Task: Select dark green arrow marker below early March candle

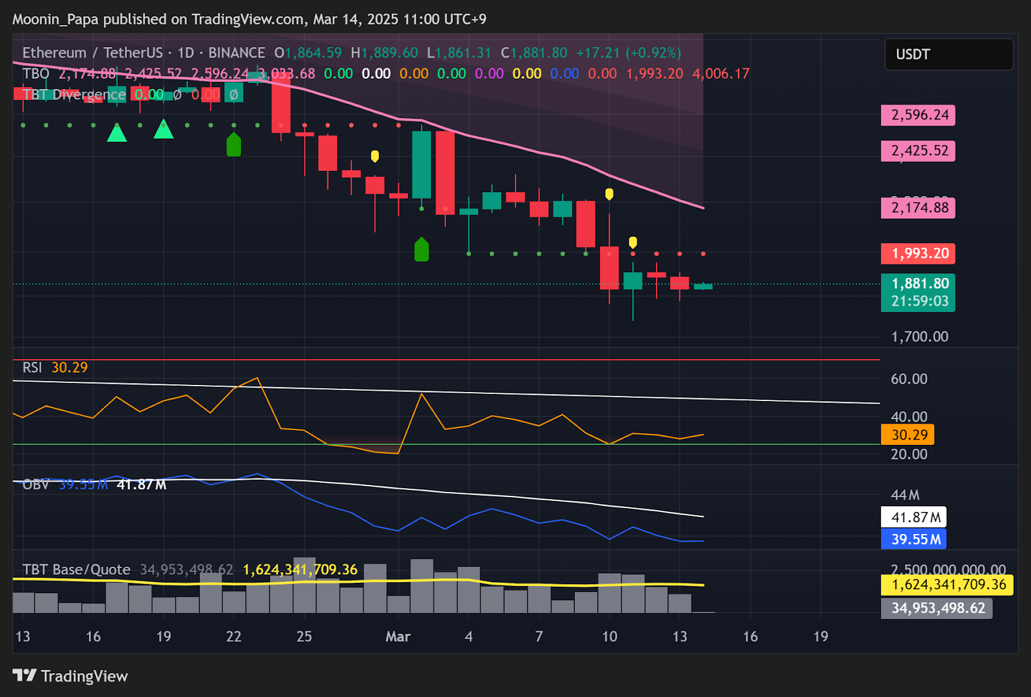Action: tap(421, 250)
